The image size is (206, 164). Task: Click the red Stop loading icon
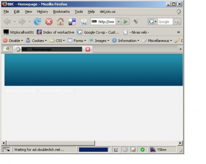tap(49, 22)
